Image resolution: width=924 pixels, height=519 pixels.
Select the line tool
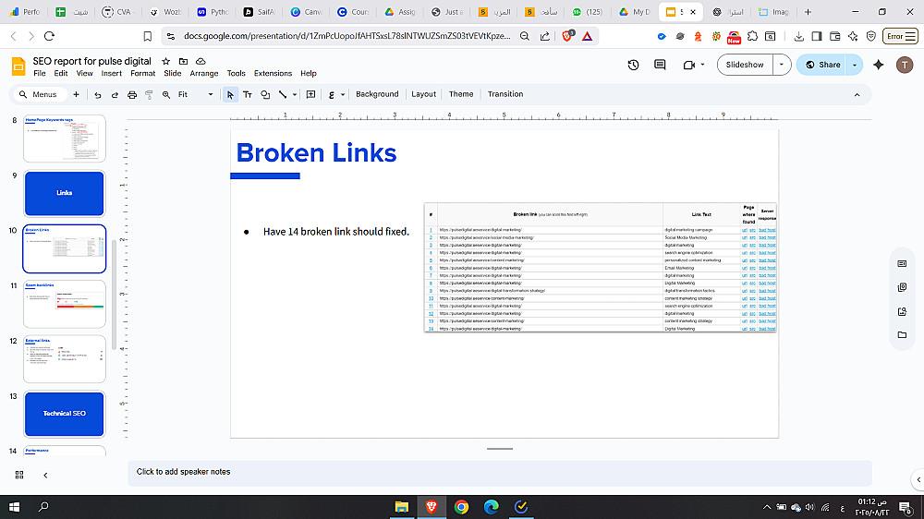tap(283, 94)
